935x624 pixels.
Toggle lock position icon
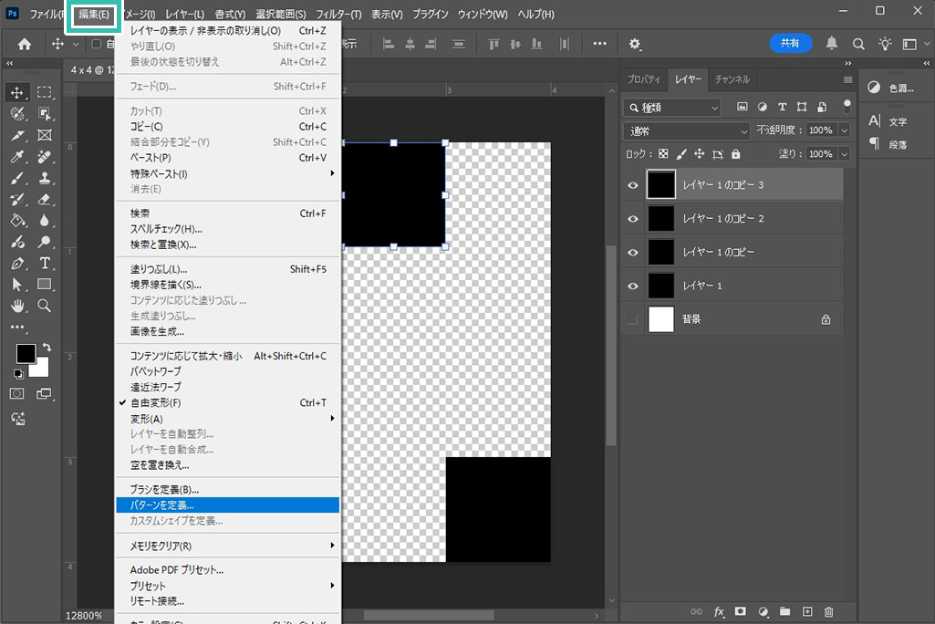[x=699, y=154]
